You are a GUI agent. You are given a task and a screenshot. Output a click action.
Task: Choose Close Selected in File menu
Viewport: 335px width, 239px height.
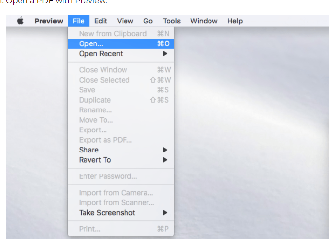pos(121,80)
